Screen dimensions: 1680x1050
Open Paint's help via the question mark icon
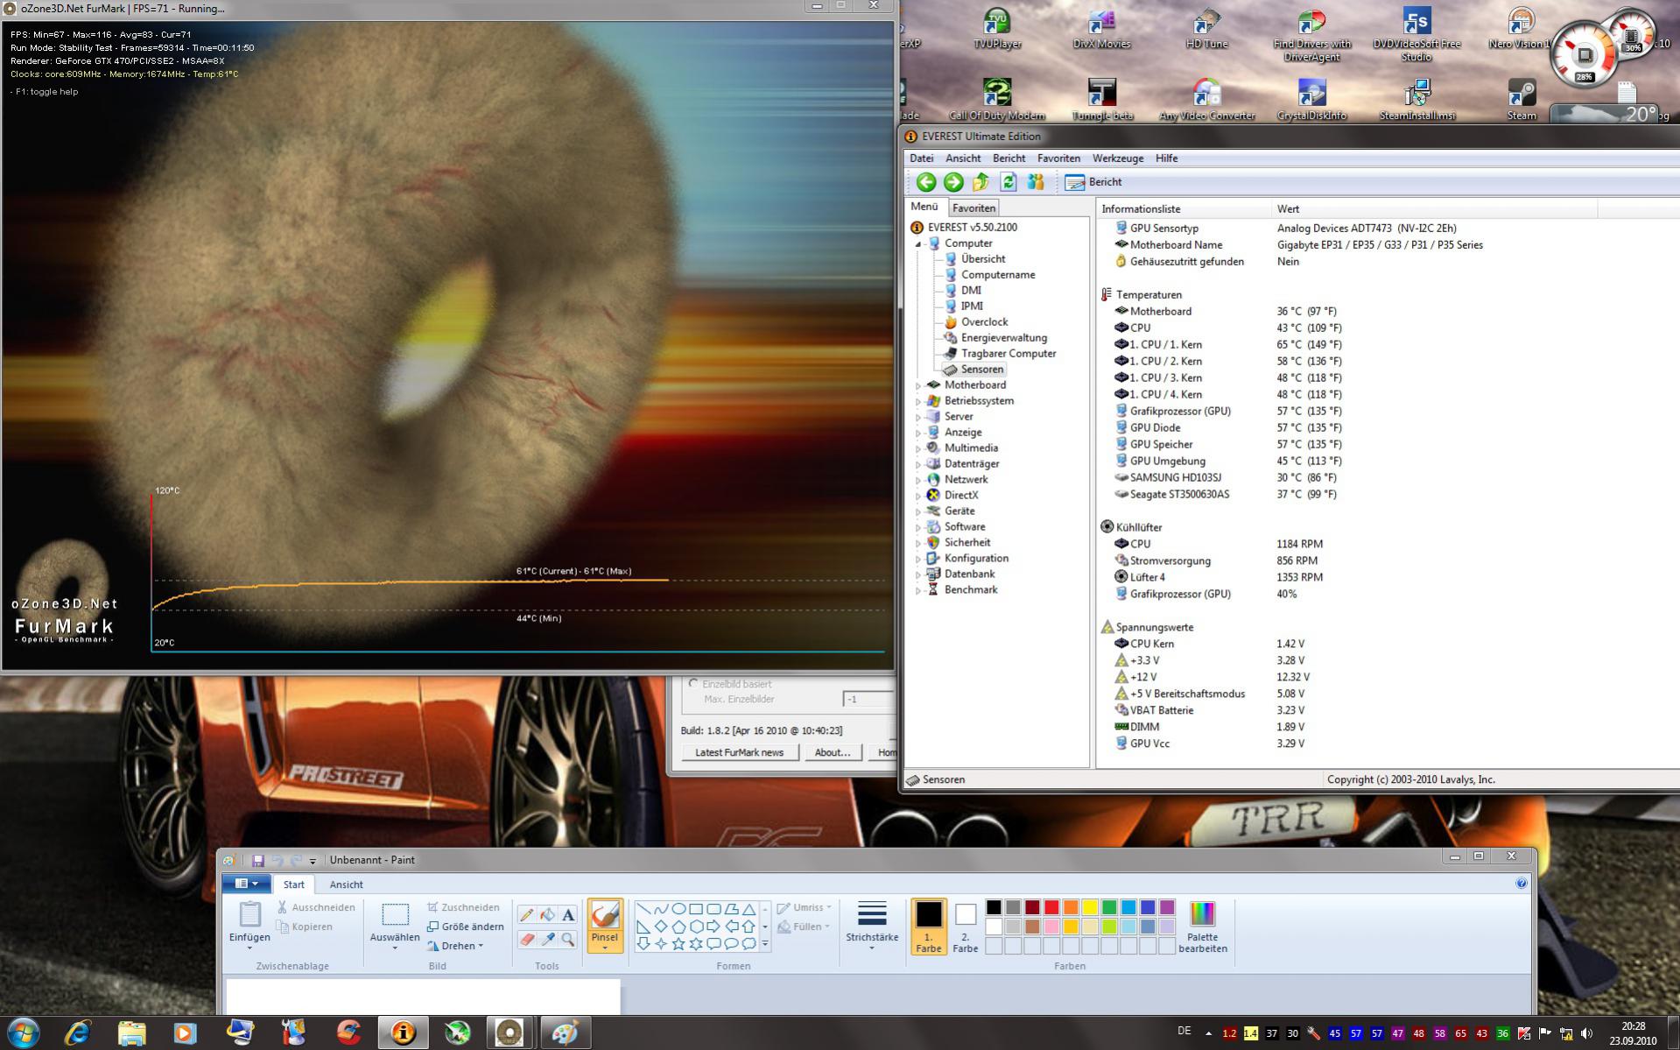pos(1521,884)
